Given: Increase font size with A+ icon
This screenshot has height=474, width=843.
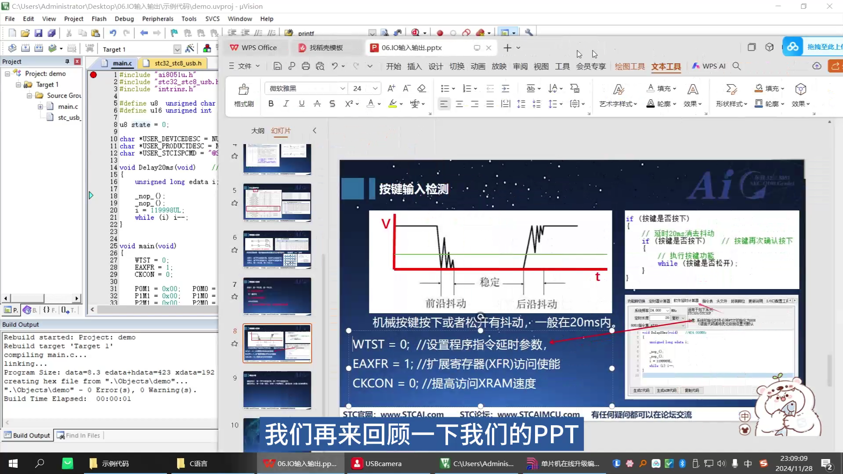Looking at the screenshot, I should click(x=391, y=88).
